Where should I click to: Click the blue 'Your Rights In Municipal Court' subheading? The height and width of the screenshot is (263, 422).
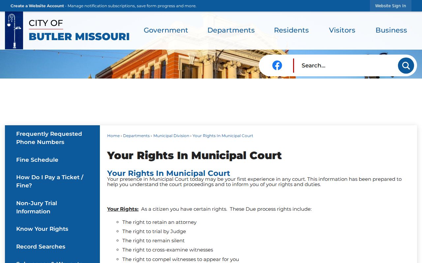pyautogui.click(x=168, y=173)
